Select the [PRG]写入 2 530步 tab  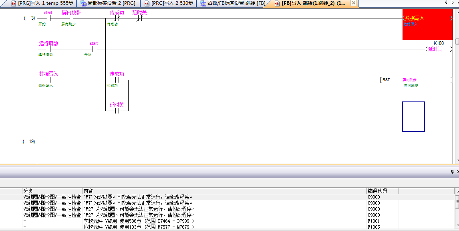coord(169,3)
